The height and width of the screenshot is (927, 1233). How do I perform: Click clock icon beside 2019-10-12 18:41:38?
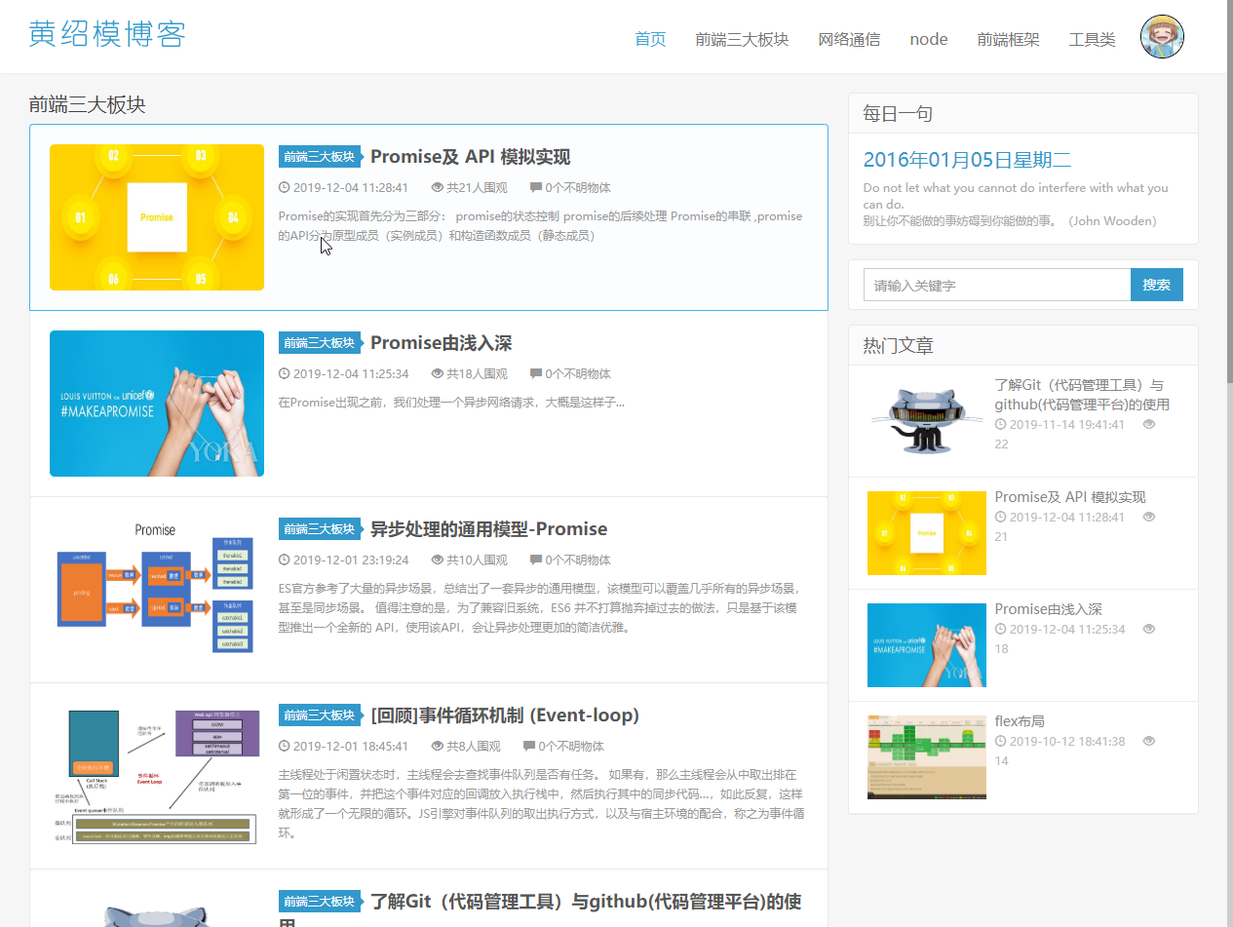(1000, 741)
